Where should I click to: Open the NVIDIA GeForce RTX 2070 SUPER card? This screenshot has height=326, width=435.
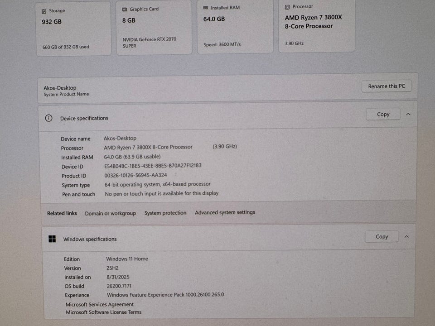tap(154, 28)
